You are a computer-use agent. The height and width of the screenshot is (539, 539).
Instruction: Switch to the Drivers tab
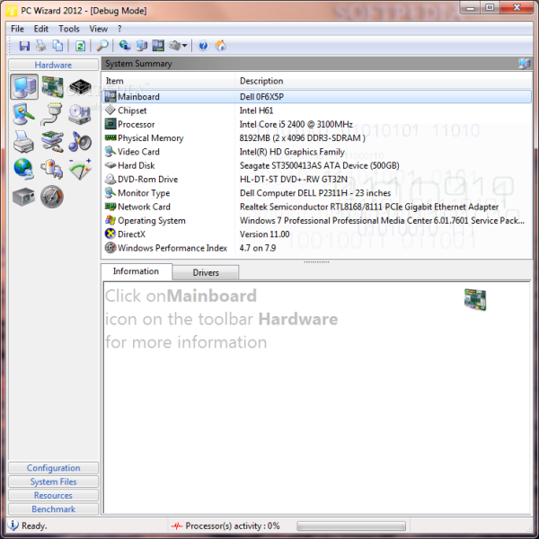point(206,272)
